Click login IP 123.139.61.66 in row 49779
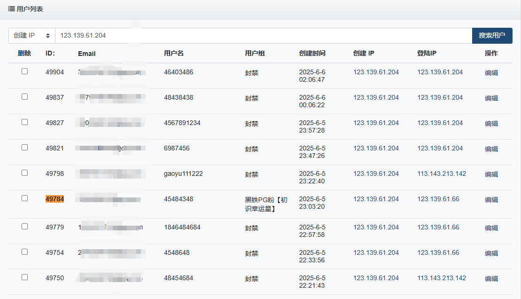 point(438,227)
